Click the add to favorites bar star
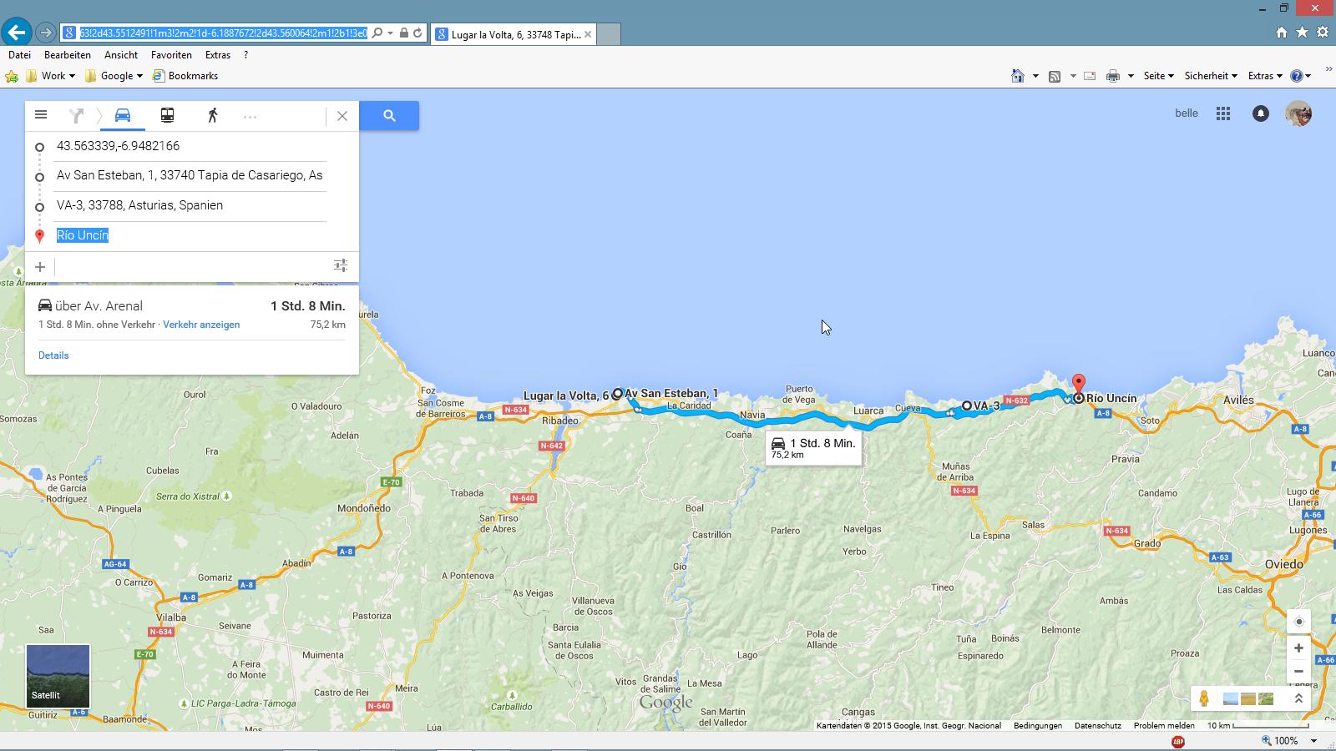Screen dimensions: 1336x751 [x=12, y=76]
